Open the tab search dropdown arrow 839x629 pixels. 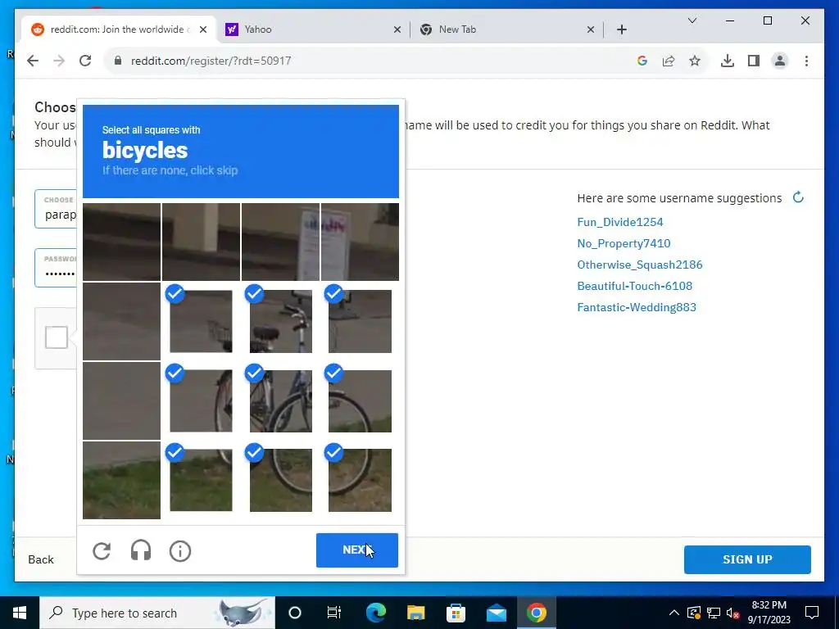click(692, 20)
